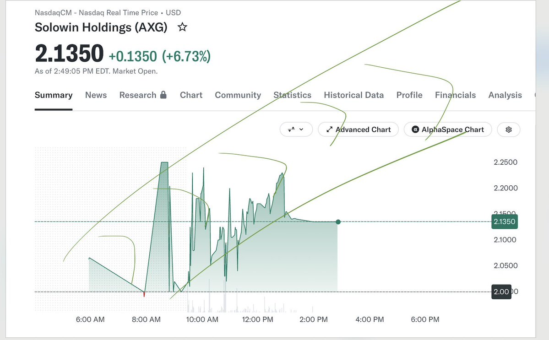Select the Summary tab
Viewport: 549px width, 340px height.
click(x=54, y=95)
